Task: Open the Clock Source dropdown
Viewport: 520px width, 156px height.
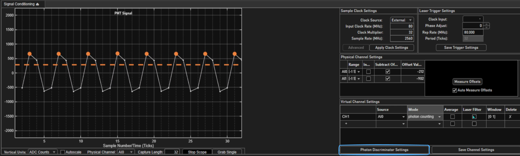Action: pos(402,20)
